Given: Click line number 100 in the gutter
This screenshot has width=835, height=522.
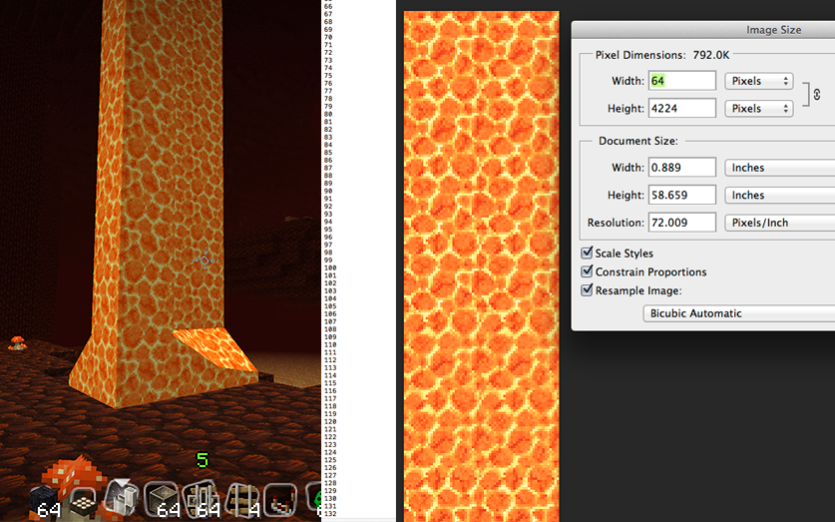Looking at the screenshot, I should pos(329,267).
